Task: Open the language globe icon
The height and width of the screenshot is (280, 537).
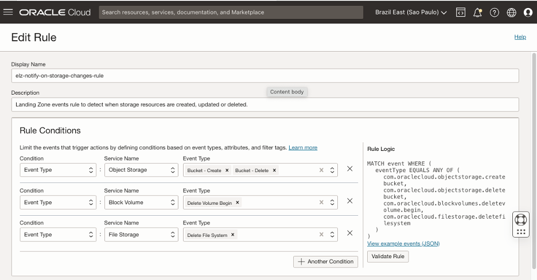Action: coord(511,12)
